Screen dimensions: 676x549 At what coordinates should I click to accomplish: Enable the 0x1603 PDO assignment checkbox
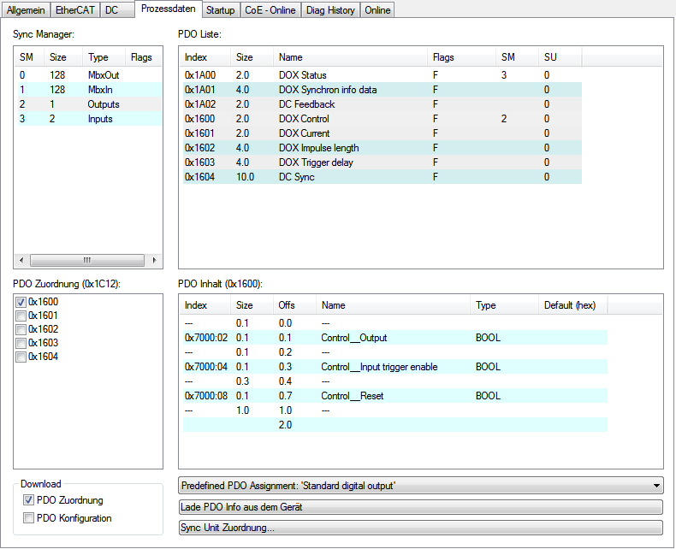point(21,344)
